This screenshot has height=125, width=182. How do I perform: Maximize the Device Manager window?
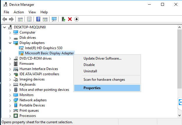[x=162, y=5]
